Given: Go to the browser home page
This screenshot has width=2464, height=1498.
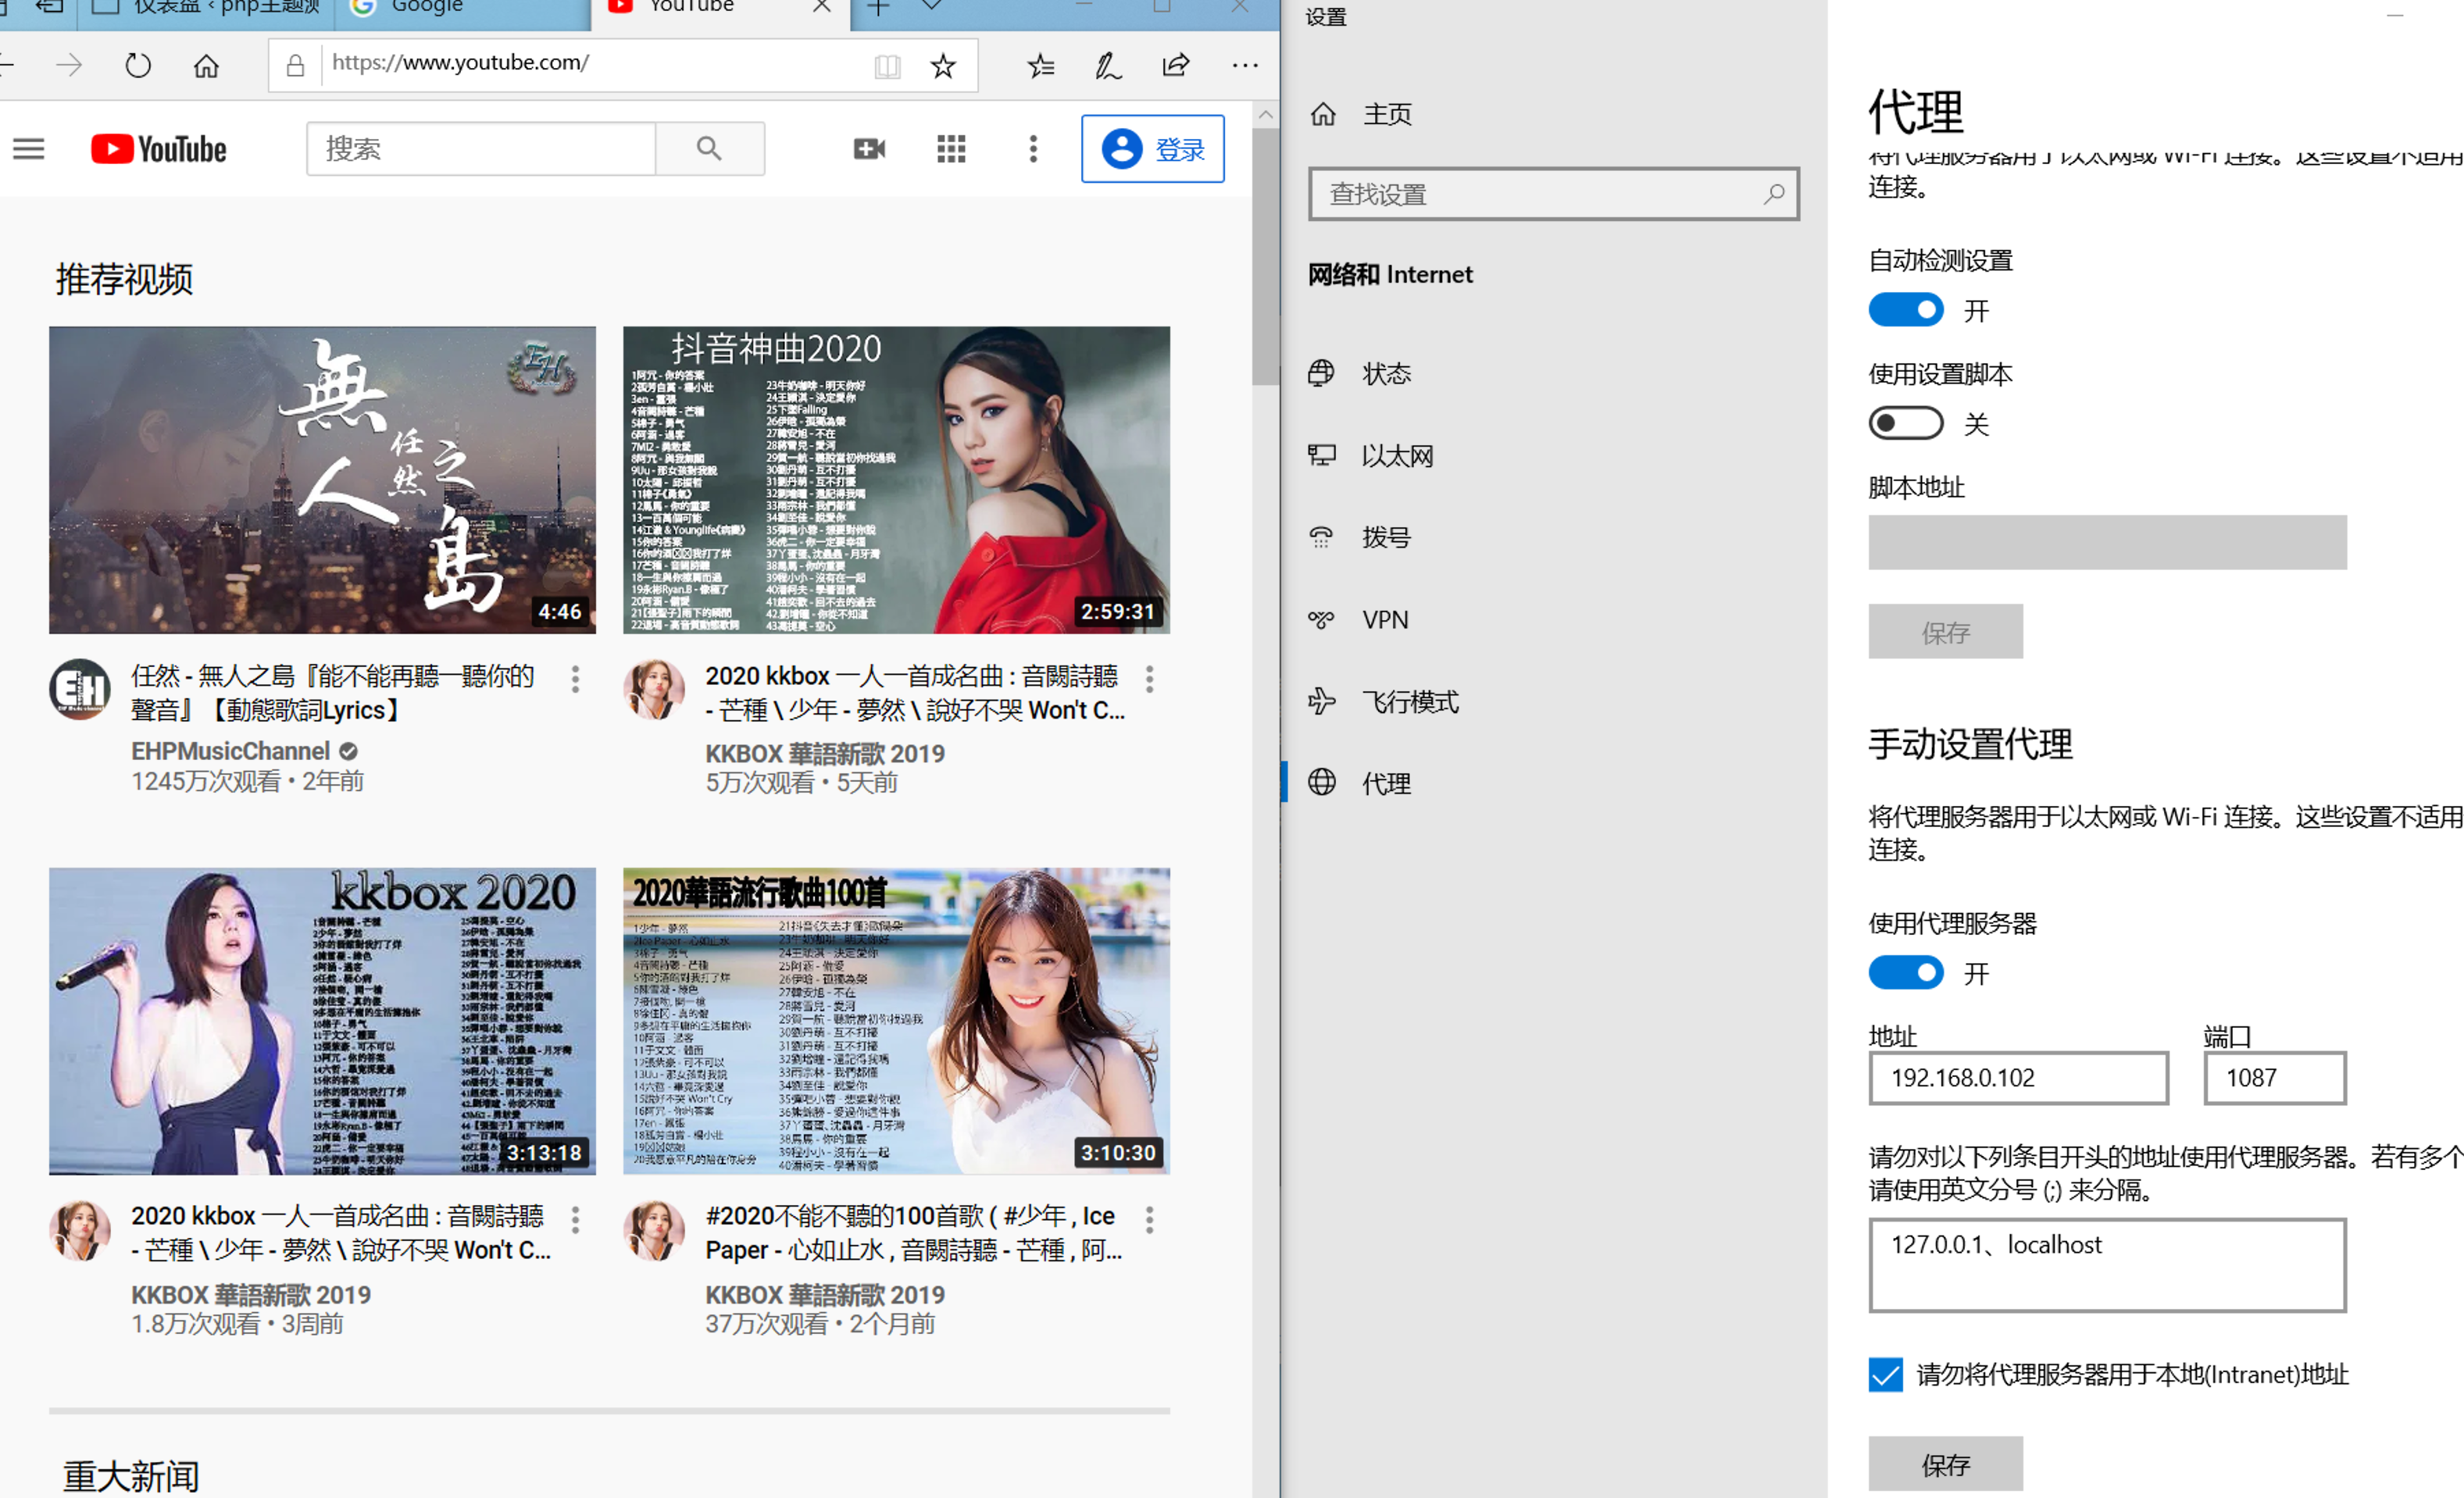Looking at the screenshot, I should pyautogui.click(x=206, y=66).
